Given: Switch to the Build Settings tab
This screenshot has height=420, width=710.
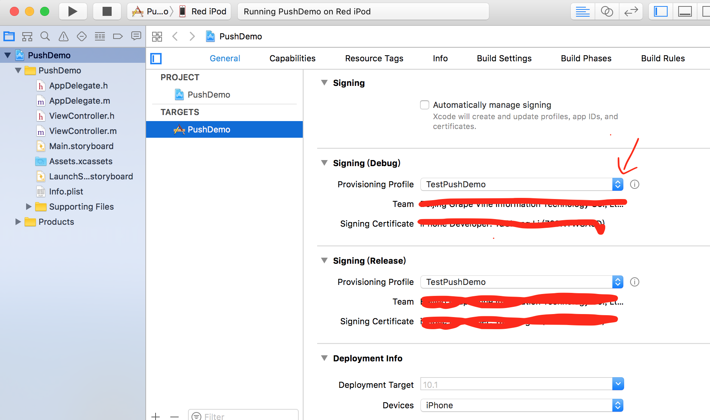Looking at the screenshot, I should 504,58.
